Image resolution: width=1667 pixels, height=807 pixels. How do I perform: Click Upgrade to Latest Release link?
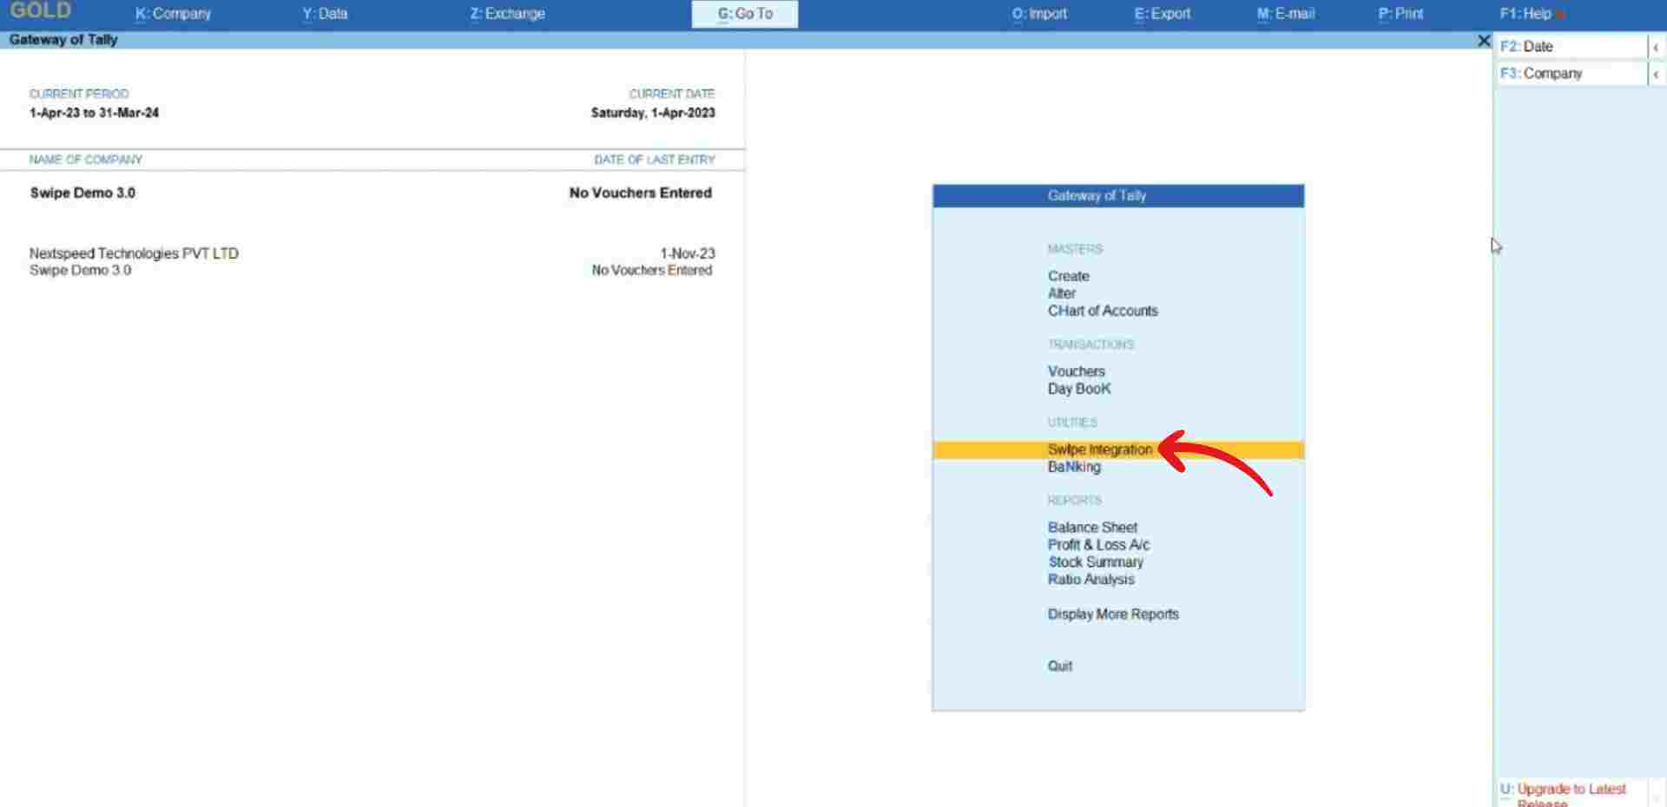click(x=1570, y=795)
